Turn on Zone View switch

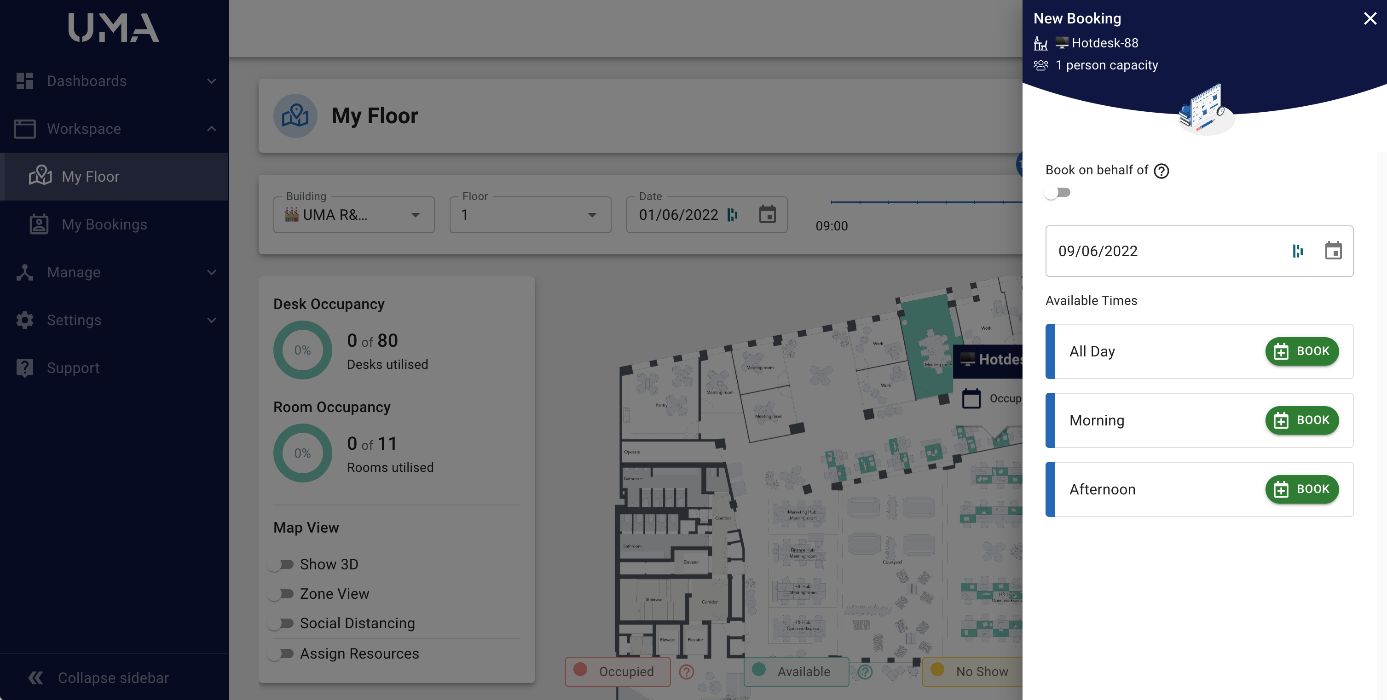281,594
